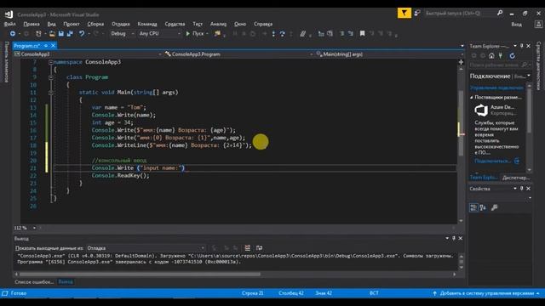This screenshot has height=306, width=545.
Task: Click the categorized view icon in Свойства
Action: click(473, 207)
